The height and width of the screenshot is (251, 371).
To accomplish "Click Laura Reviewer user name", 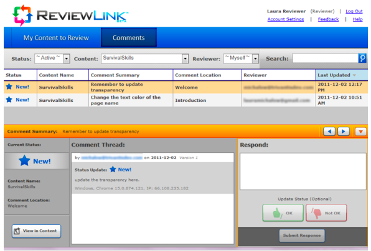I will click(x=286, y=11).
